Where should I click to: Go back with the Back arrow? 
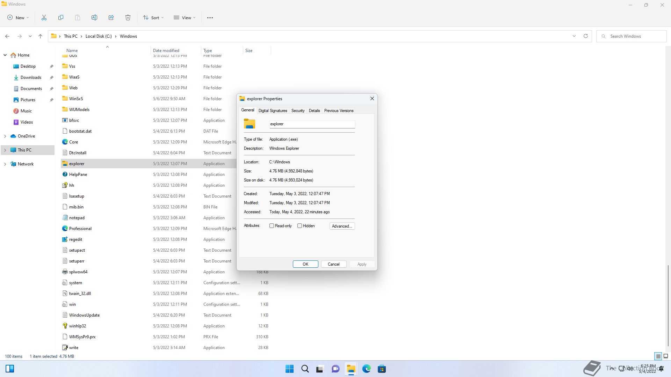click(x=7, y=36)
